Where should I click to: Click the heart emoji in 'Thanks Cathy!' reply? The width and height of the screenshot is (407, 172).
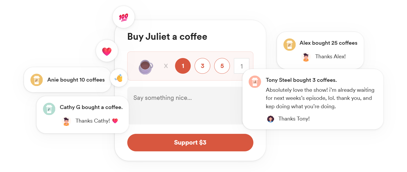[115, 121]
